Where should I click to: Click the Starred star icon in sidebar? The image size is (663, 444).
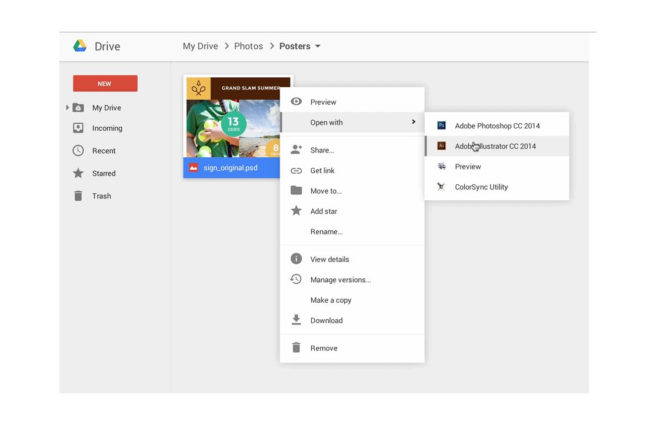coord(78,173)
